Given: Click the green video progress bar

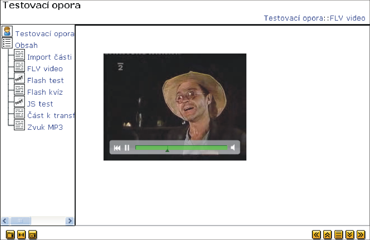Looking at the screenshot, I should pos(181,147).
